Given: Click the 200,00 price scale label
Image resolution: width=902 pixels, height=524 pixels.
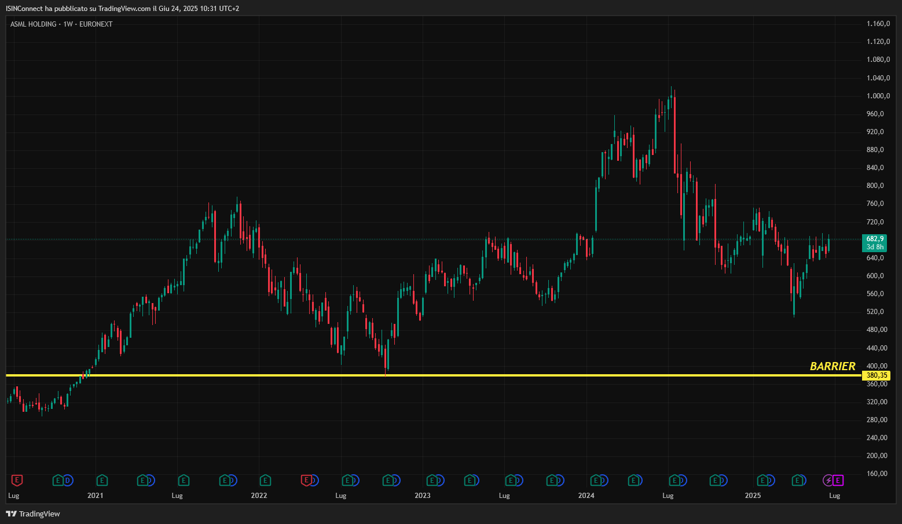Looking at the screenshot, I should pos(877,456).
